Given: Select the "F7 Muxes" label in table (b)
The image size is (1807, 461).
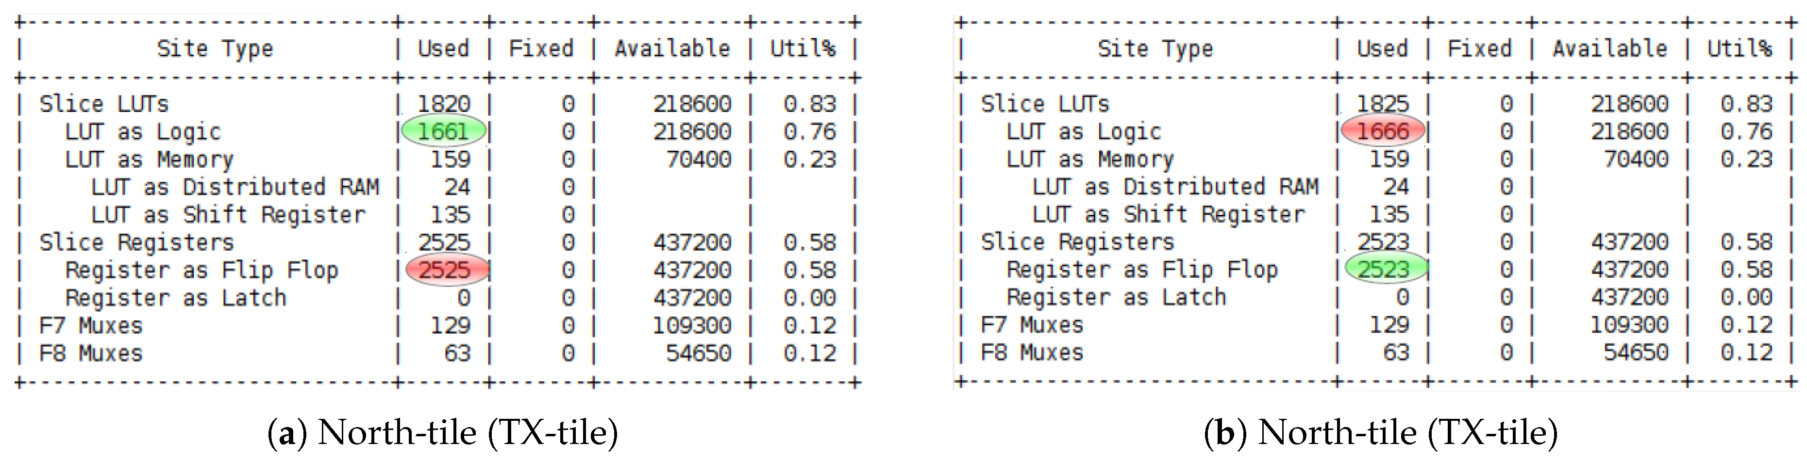Looking at the screenshot, I should click(x=1032, y=325).
